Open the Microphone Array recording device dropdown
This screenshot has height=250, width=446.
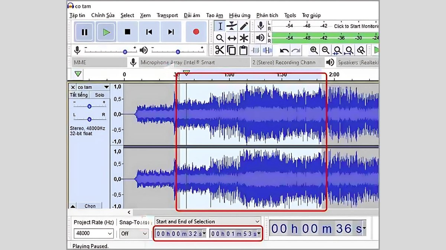pyautogui.click(x=194, y=62)
